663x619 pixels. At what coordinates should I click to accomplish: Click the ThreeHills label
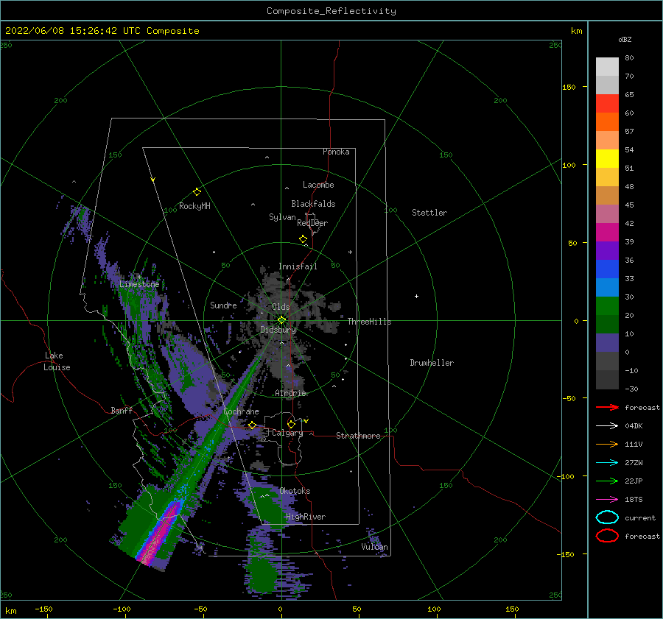pyautogui.click(x=369, y=322)
